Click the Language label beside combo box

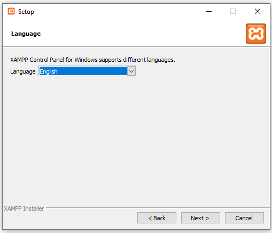click(23, 71)
